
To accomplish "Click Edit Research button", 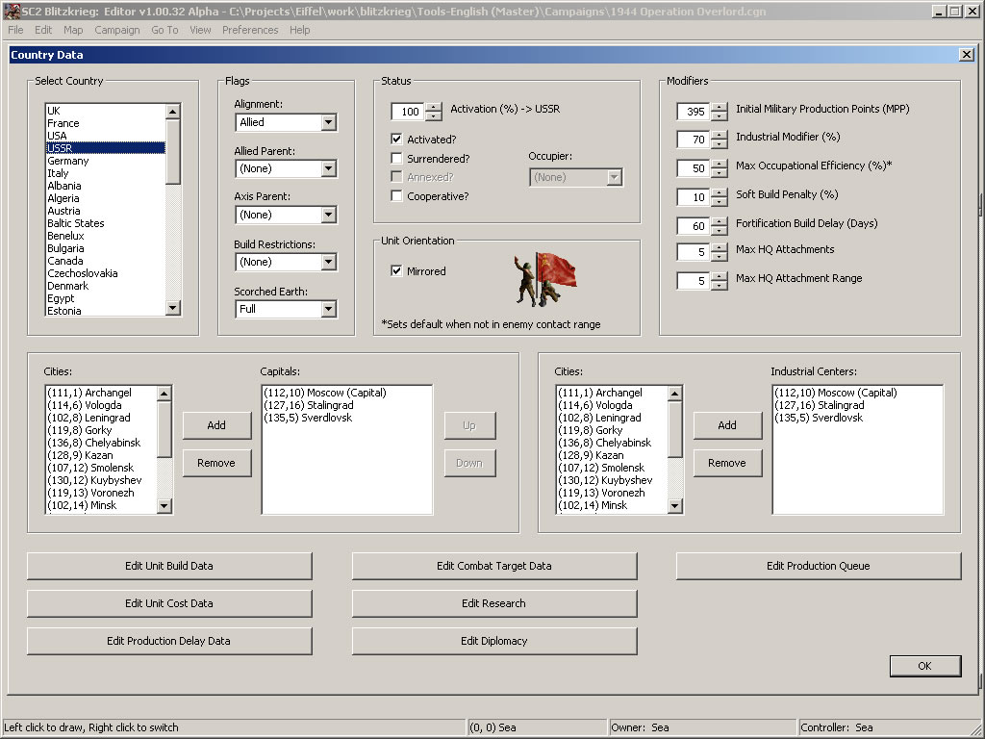I will [x=494, y=603].
